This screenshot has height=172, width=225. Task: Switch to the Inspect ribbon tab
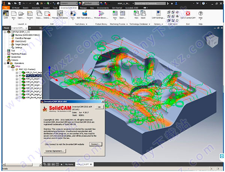pos(46,8)
